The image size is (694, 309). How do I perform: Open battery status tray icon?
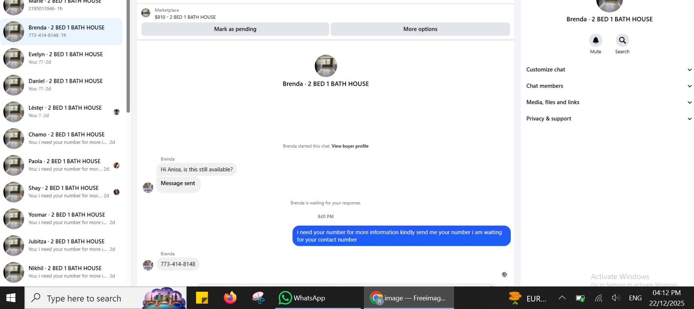coord(580,298)
